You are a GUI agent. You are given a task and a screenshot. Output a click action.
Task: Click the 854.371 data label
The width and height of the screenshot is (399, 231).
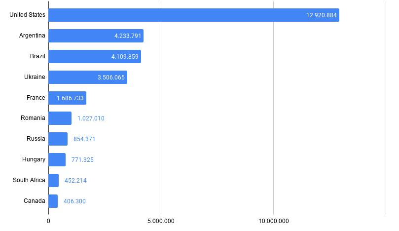click(84, 139)
